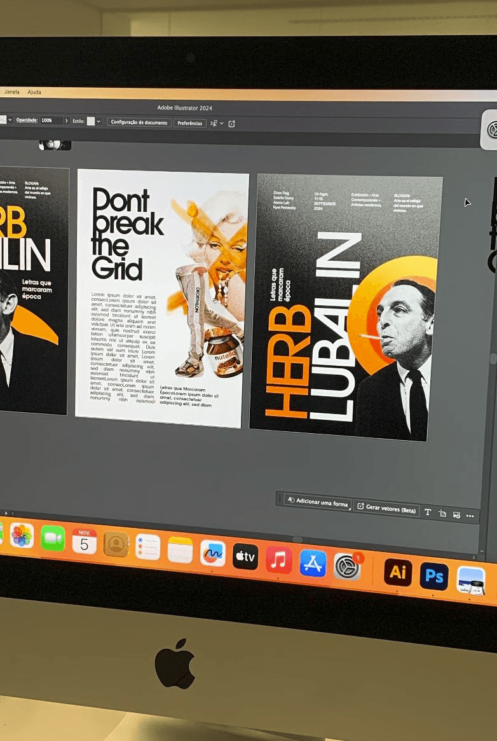Open Contacts in the Dock
497x741 pixels.
point(116,544)
